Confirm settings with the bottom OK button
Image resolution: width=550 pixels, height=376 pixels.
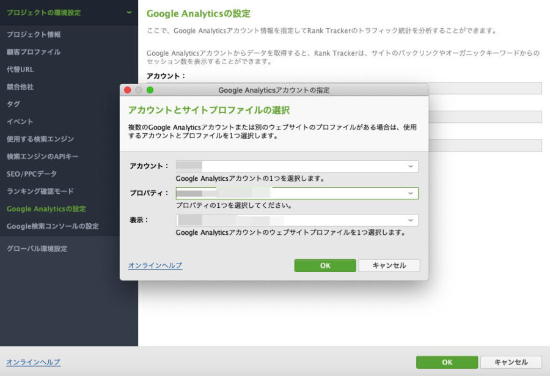tap(447, 362)
